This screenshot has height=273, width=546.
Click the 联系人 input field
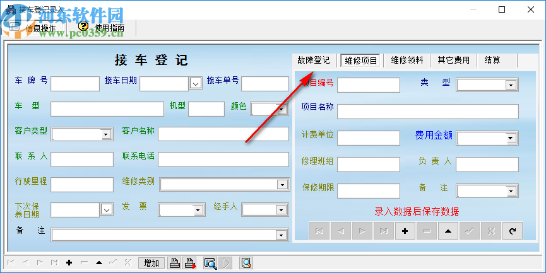tap(82, 160)
